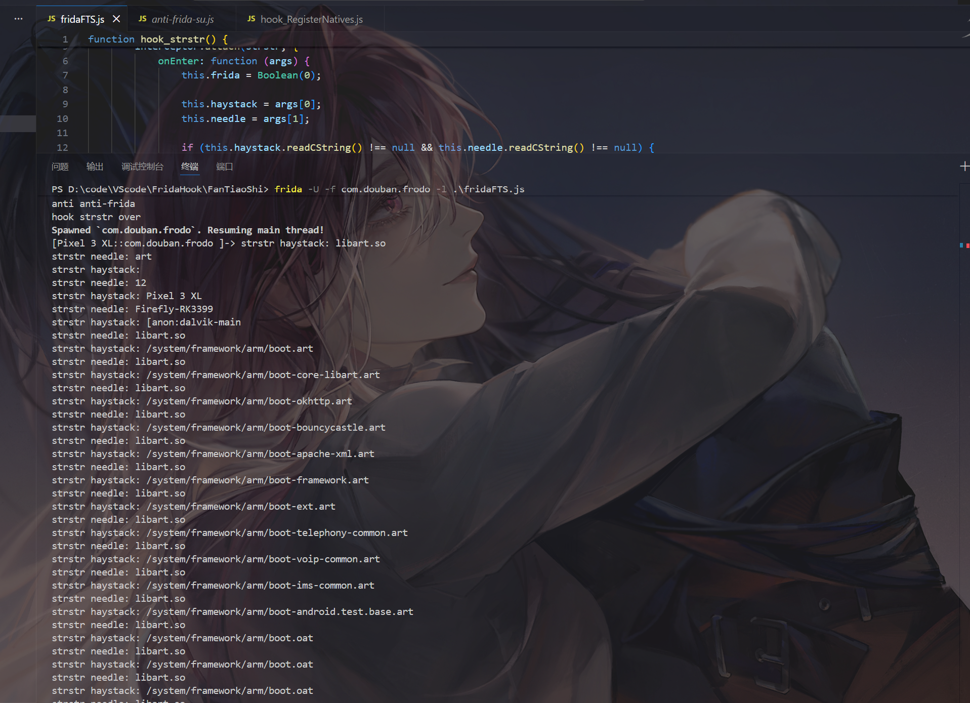Click the terminal frida command line
Image resolution: width=970 pixels, height=703 pixels.
[288, 189]
